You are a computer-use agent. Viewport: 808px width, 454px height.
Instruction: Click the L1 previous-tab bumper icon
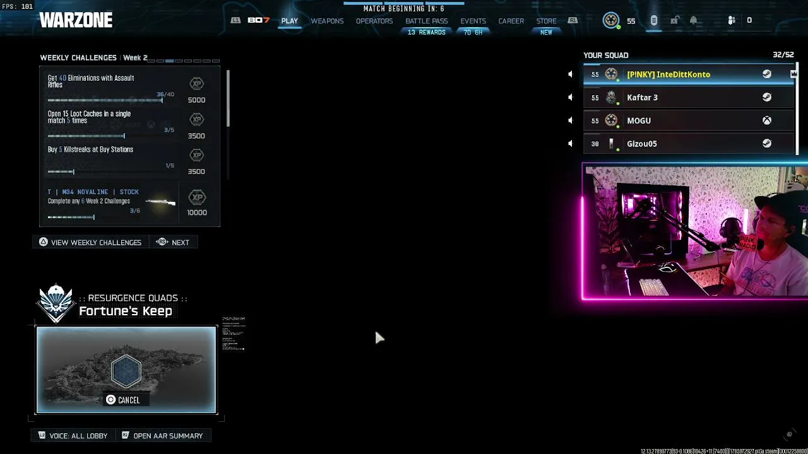point(235,20)
